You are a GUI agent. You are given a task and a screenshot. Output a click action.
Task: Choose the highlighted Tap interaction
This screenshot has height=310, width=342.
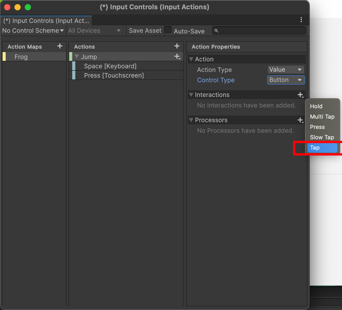click(x=322, y=148)
